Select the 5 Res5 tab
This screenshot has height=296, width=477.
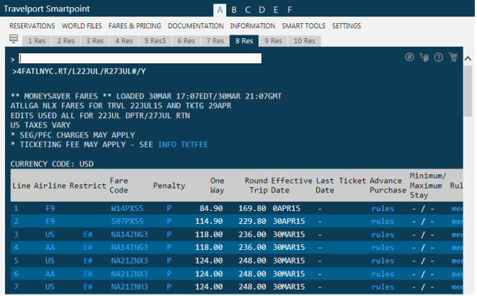(155, 41)
